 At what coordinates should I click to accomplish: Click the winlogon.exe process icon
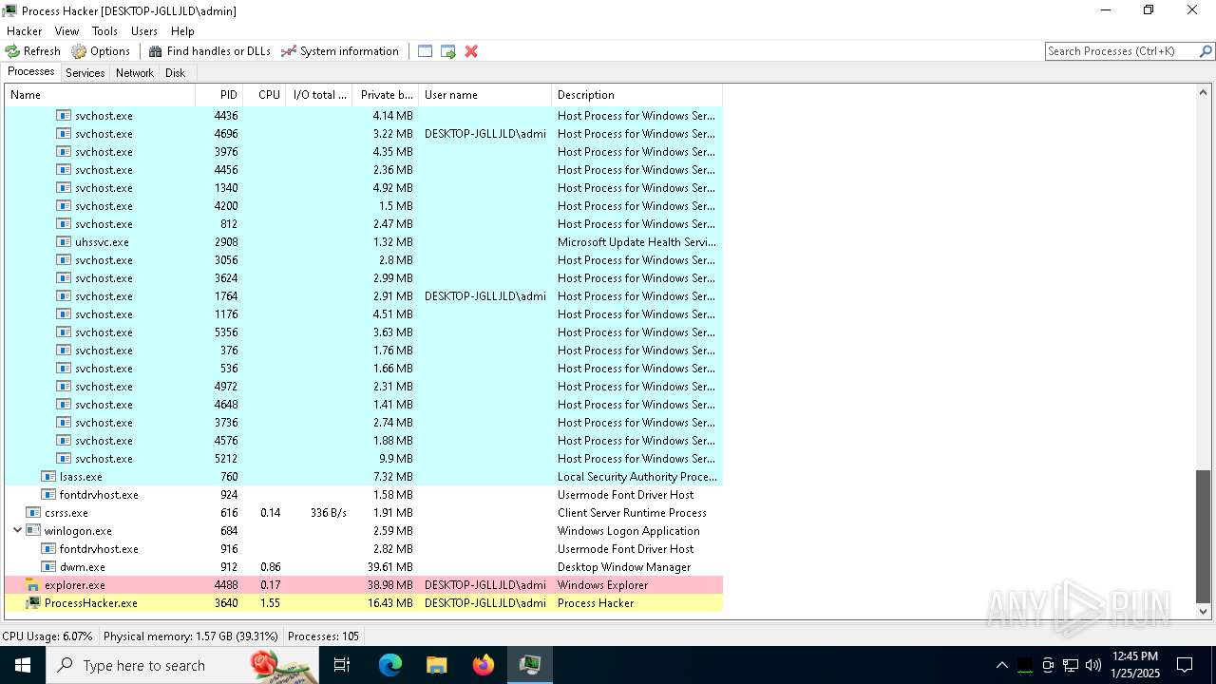[33, 531]
